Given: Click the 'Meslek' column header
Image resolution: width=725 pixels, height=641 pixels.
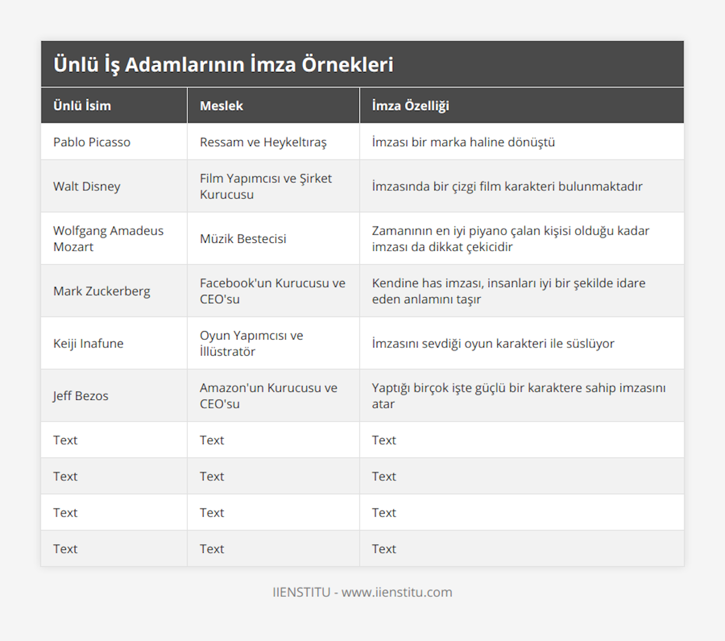Looking at the screenshot, I should [221, 106].
